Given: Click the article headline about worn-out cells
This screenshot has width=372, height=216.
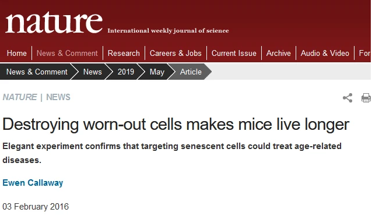Looking at the screenshot, I should [x=176, y=125].
